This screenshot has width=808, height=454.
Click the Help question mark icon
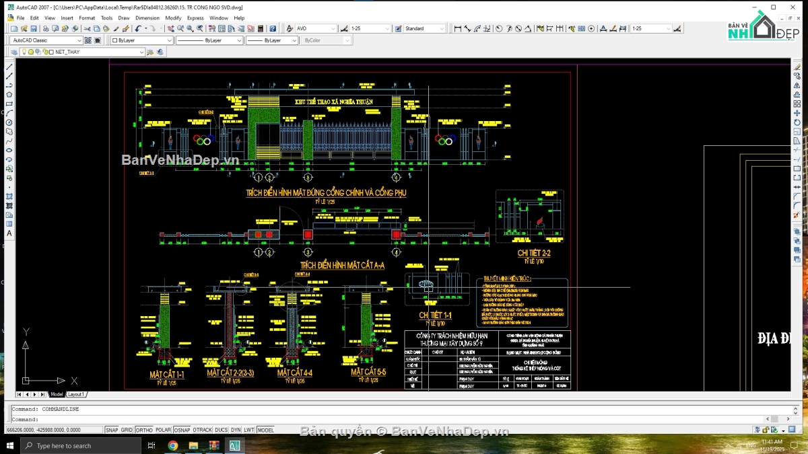tap(273, 29)
